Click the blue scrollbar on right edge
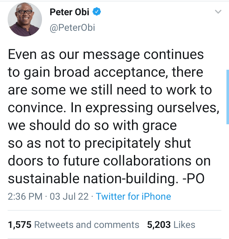 pyautogui.click(x=227, y=97)
